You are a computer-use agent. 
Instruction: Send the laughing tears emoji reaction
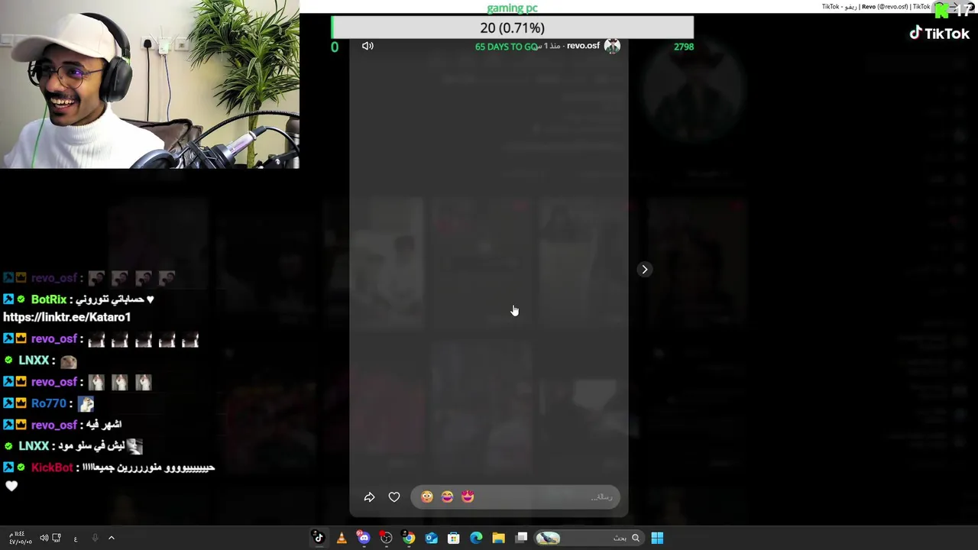[x=447, y=497]
